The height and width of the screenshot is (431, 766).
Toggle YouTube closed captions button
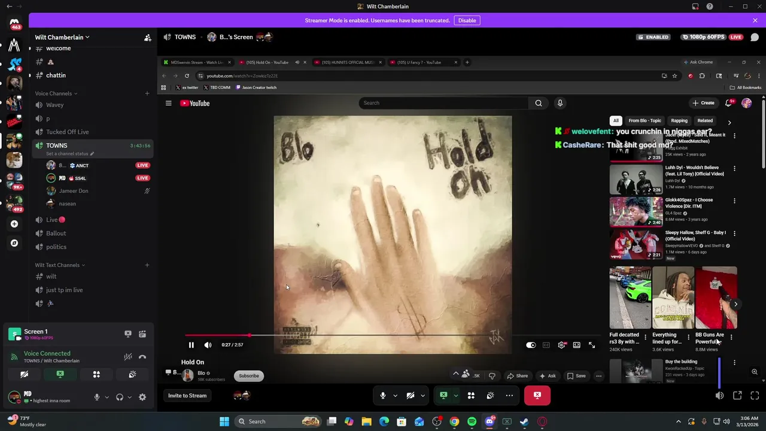[546, 345]
